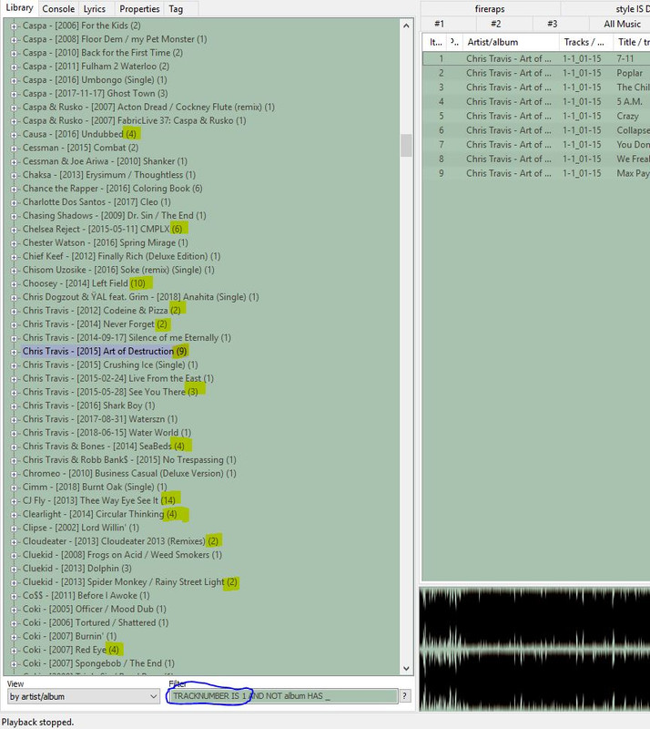
Task: Select Caspa - [2008] Floor Dem / my Pet Monster
Action: tap(115, 39)
